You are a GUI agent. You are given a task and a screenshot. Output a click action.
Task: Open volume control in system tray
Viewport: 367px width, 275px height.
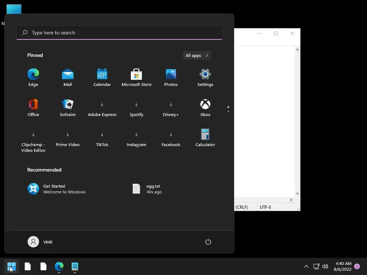tap(325, 266)
